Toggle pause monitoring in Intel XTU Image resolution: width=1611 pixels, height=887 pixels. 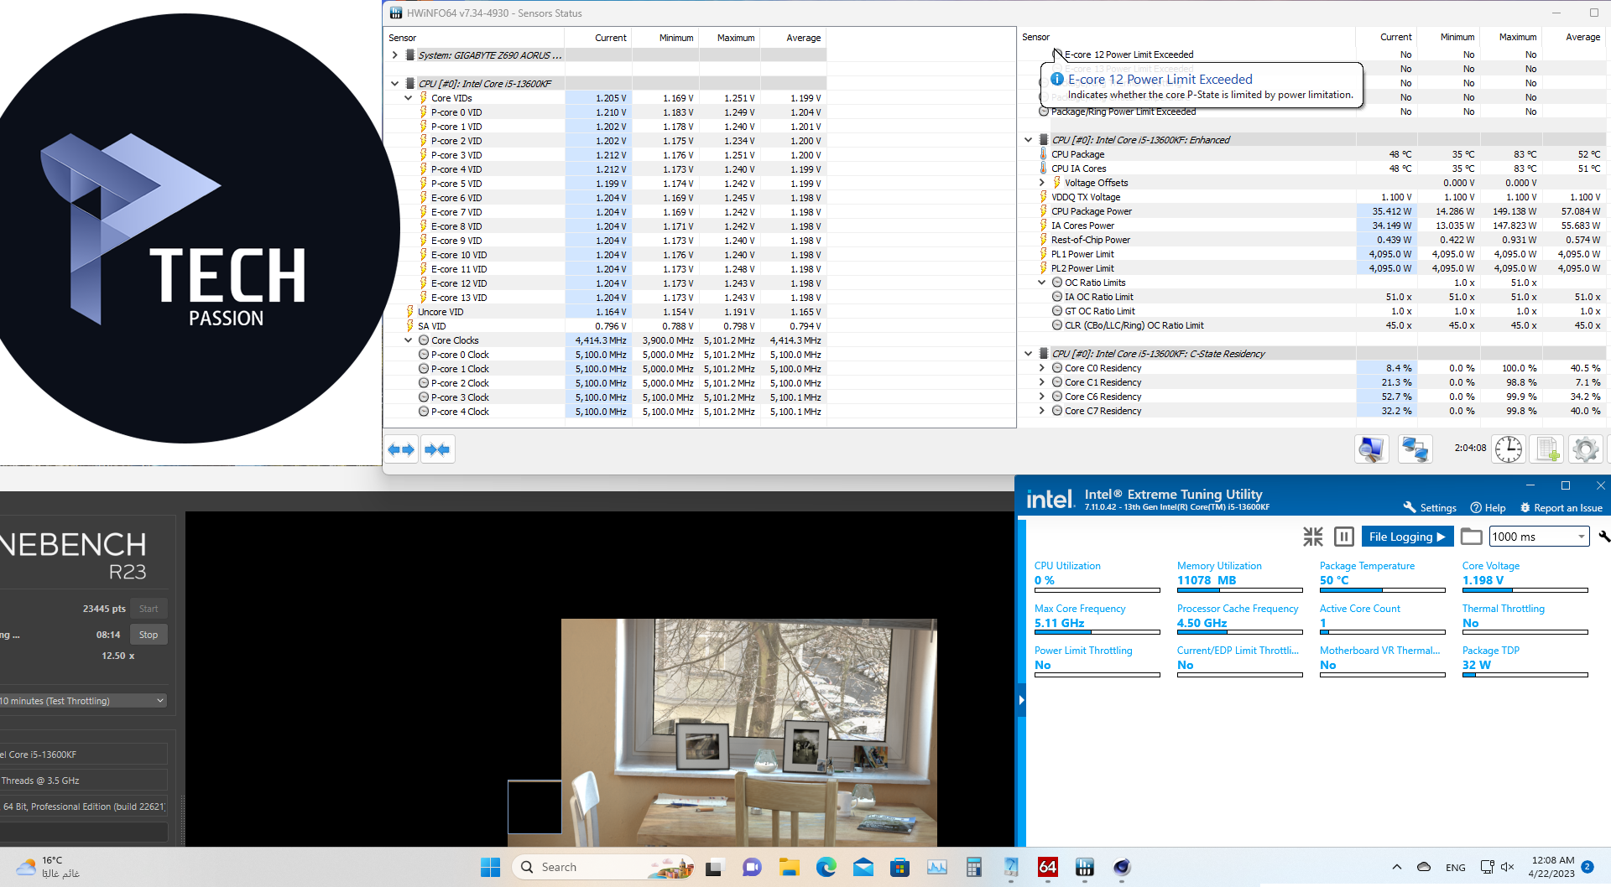point(1343,537)
